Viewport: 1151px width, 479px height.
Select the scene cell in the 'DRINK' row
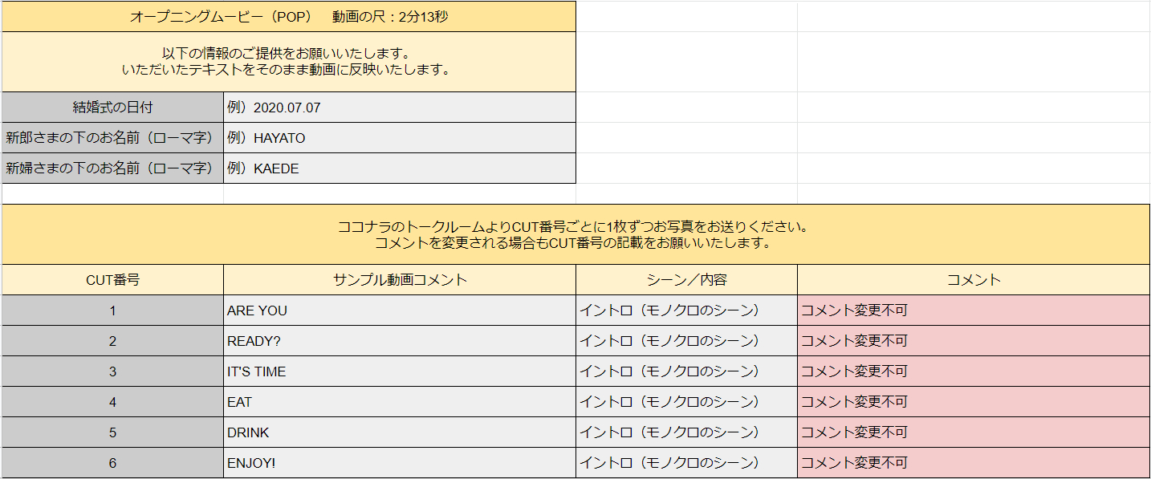coord(686,432)
